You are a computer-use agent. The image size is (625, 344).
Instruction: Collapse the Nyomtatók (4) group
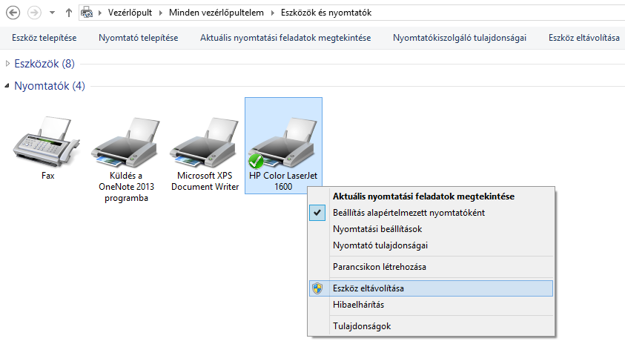tap(7, 86)
